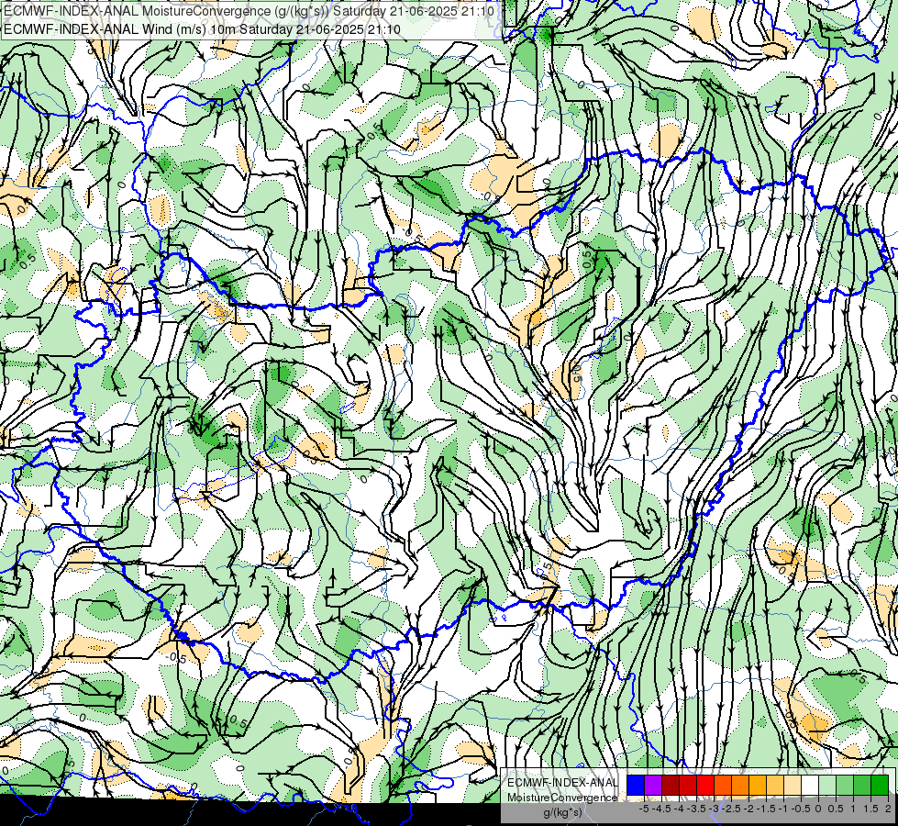Image resolution: width=898 pixels, height=826 pixels.
Task: Click the light green swatch between 0.5 and 1
Action: pos(845,785)
